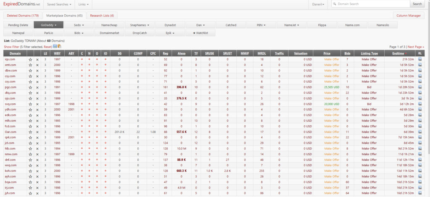This screenshot has height=197, width=430.
Task: Click the RL icon for csy.com
Action: tap(420, 76)
